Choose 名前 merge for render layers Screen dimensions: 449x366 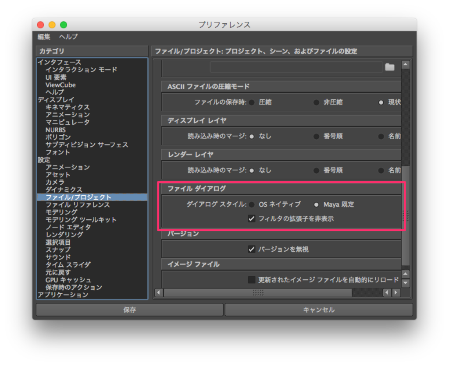tap(381, 170)
